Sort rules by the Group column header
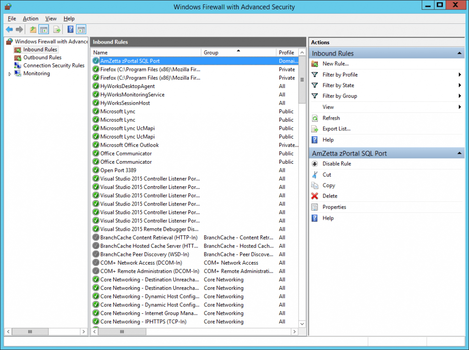Viewport: 469px width, 350px height. click(x=238, y=52)
